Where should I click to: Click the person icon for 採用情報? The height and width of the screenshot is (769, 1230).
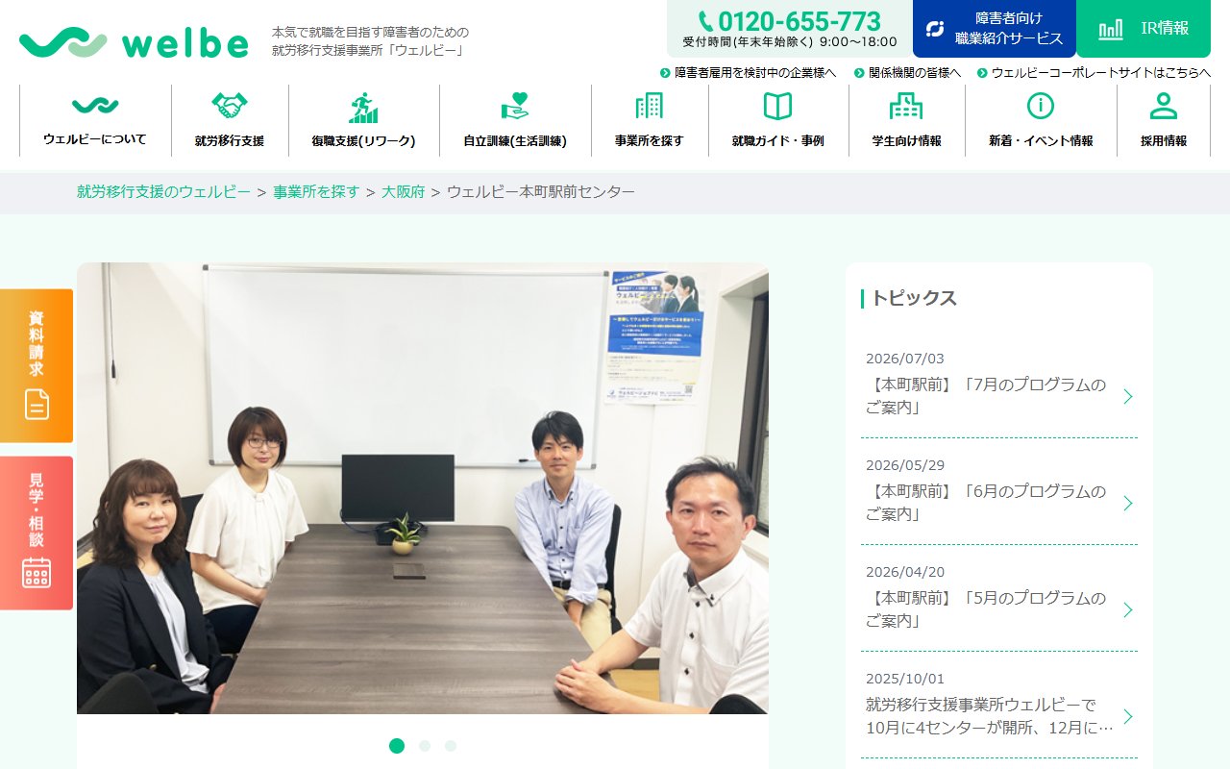pyautogui.click(x=1164, y=106)
